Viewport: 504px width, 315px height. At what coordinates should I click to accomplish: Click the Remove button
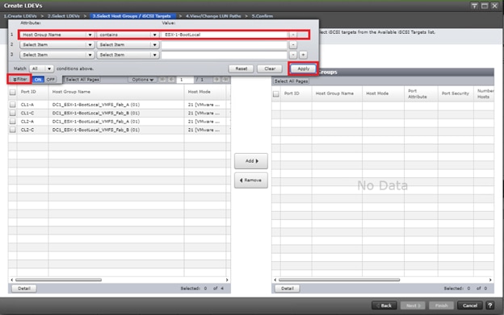pos(251,180)
